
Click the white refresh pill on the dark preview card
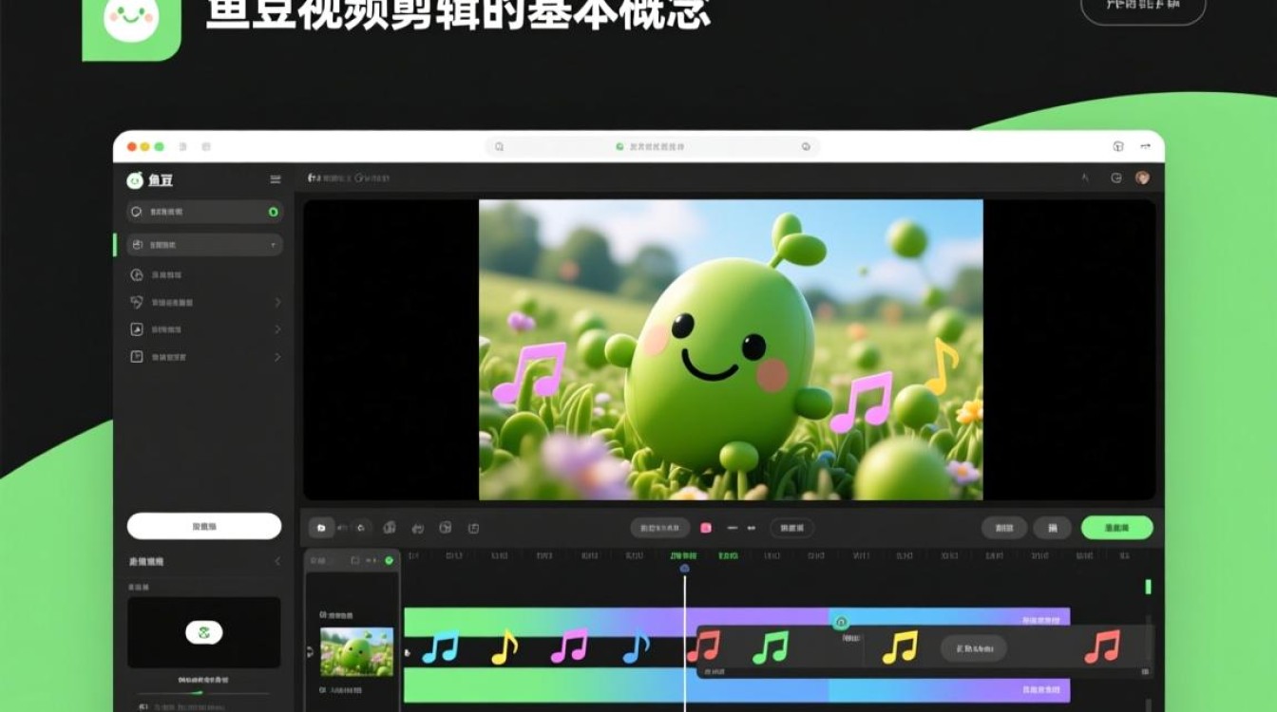coord(203,632)
